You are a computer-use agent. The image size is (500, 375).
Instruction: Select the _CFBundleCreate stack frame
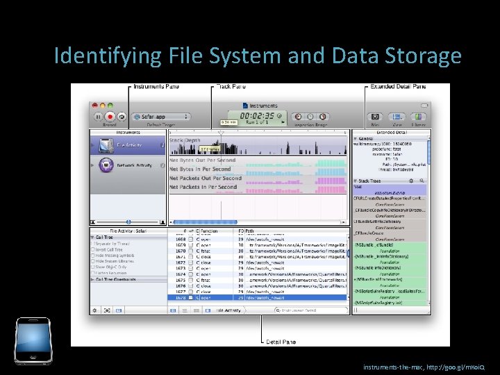(390, 236)
